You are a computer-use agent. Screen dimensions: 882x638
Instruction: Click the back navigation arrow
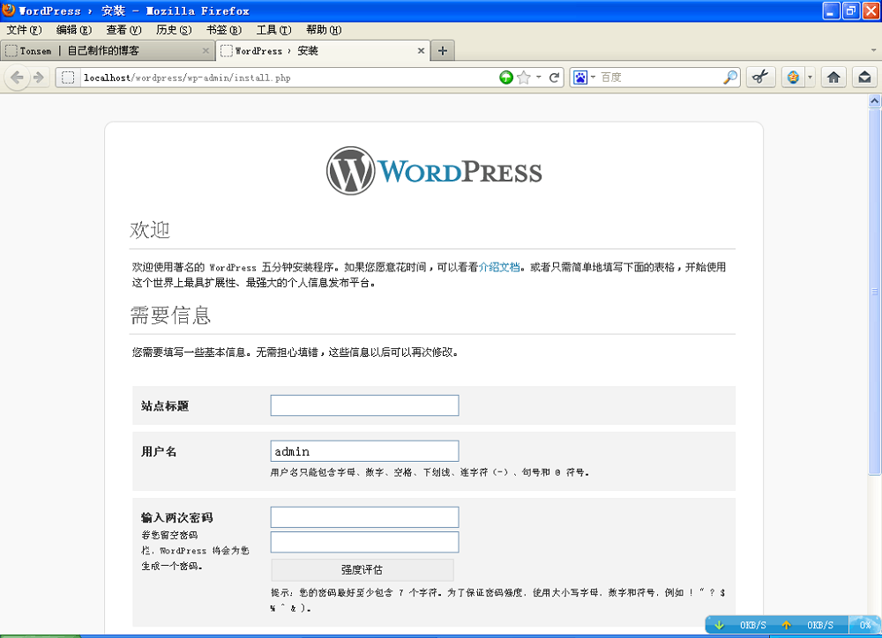[x=17, y=78]
